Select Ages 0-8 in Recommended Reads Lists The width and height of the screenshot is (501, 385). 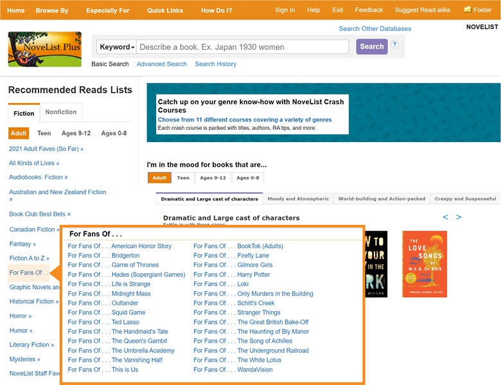tap(114, 133)
